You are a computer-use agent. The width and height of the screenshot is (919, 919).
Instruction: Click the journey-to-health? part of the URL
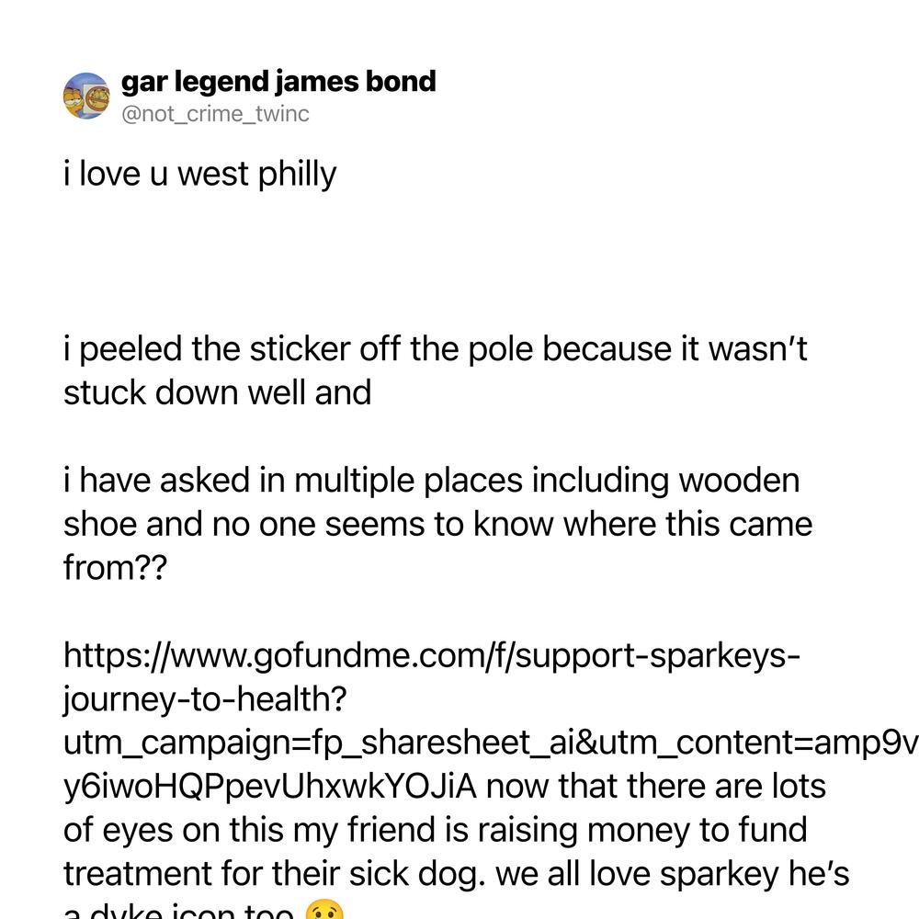point(205,699)
